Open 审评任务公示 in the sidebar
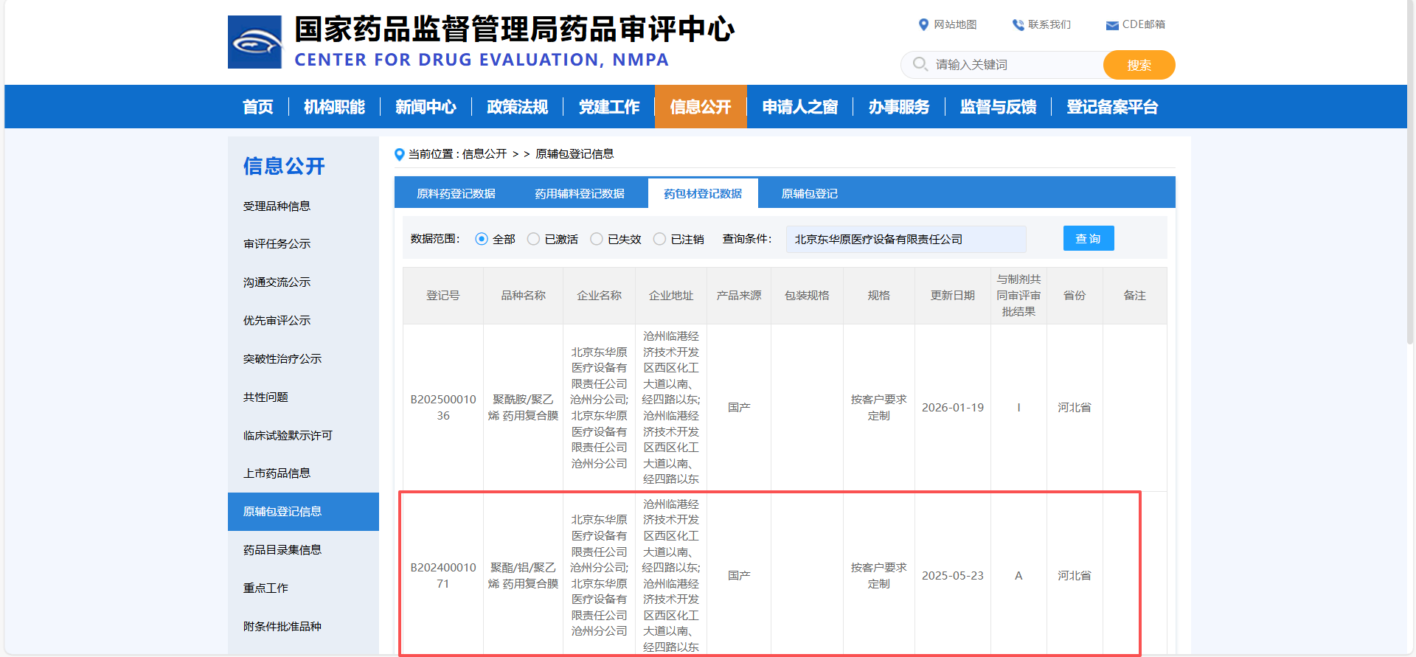1416x657 pixels. click(x=277, y=244)
